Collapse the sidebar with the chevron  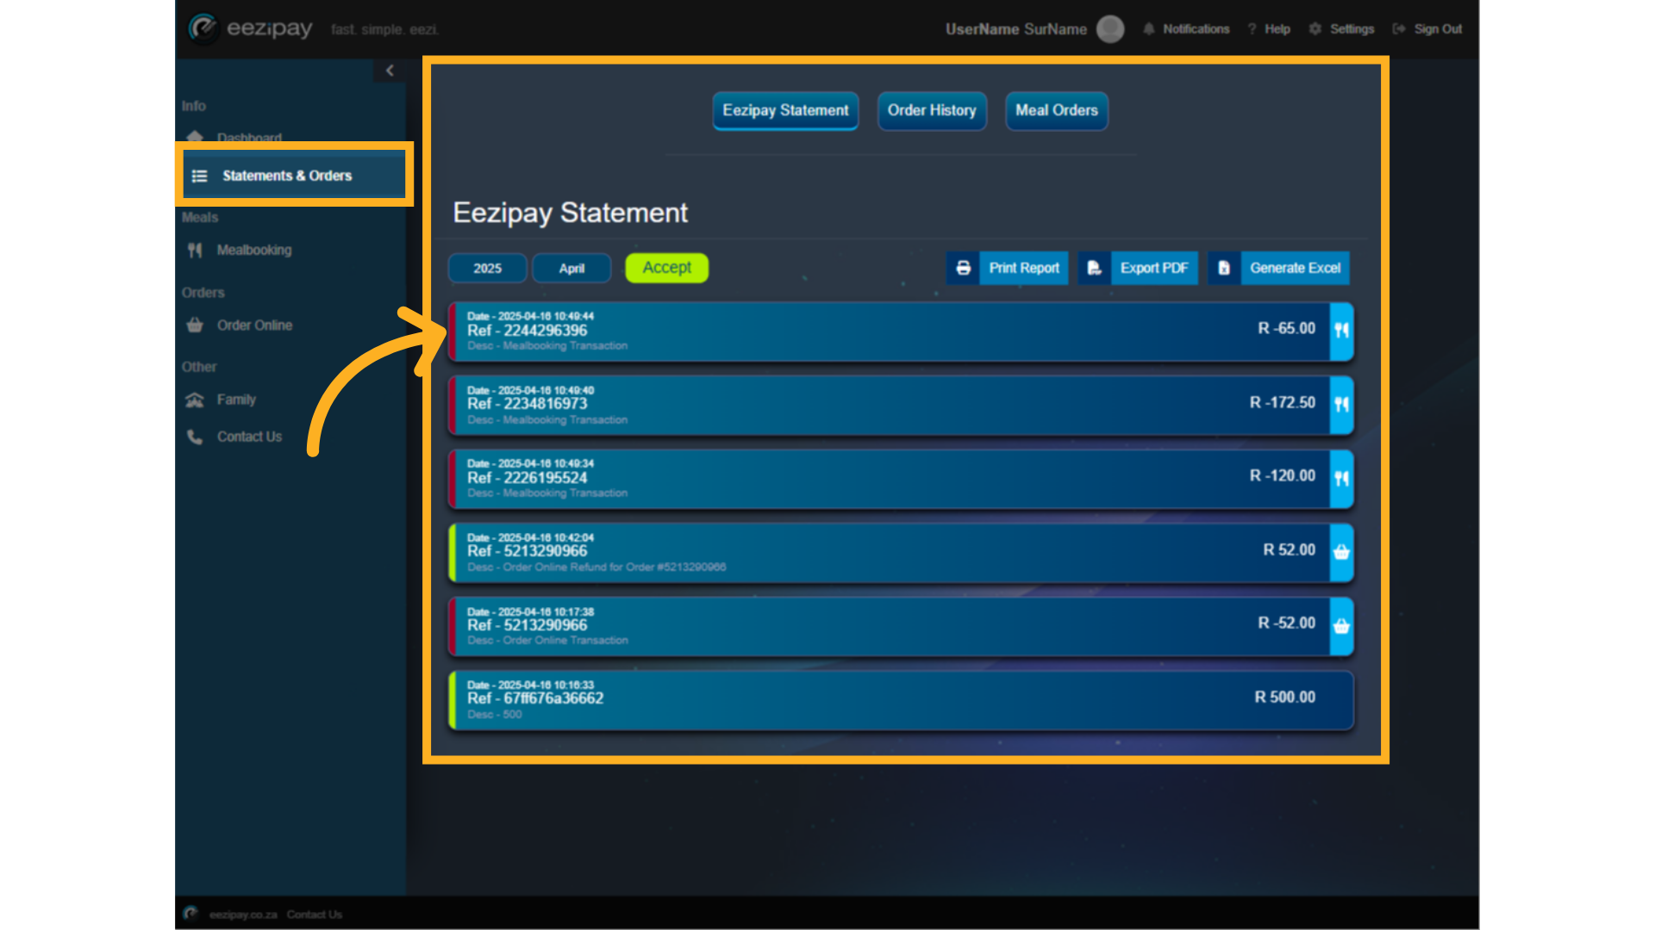click(x=390, y=71)
